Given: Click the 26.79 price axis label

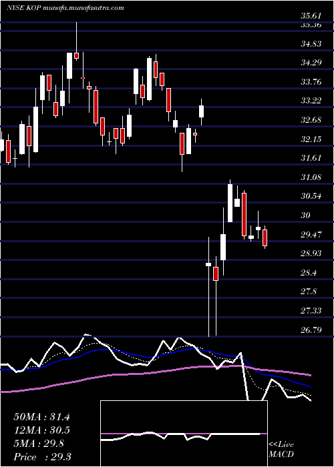Looking at the screenshot, I should tap(311, 330).
